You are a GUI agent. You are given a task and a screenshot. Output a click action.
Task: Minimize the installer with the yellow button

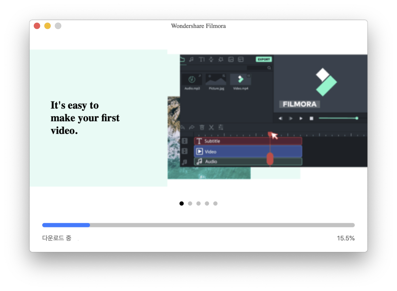click(x=48, y=26)
